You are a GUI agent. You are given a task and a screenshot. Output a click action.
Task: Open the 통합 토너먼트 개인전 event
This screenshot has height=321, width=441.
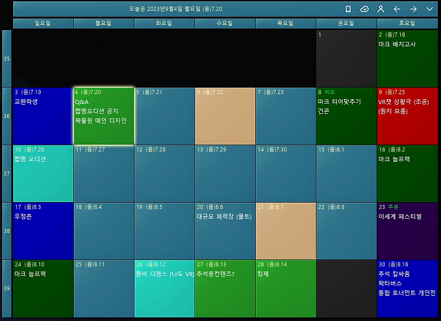point(407,293)
